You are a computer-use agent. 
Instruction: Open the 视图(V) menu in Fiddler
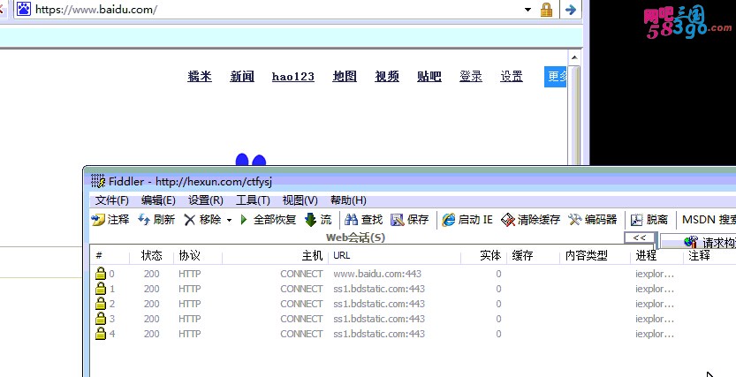click(x=300, y=200)
